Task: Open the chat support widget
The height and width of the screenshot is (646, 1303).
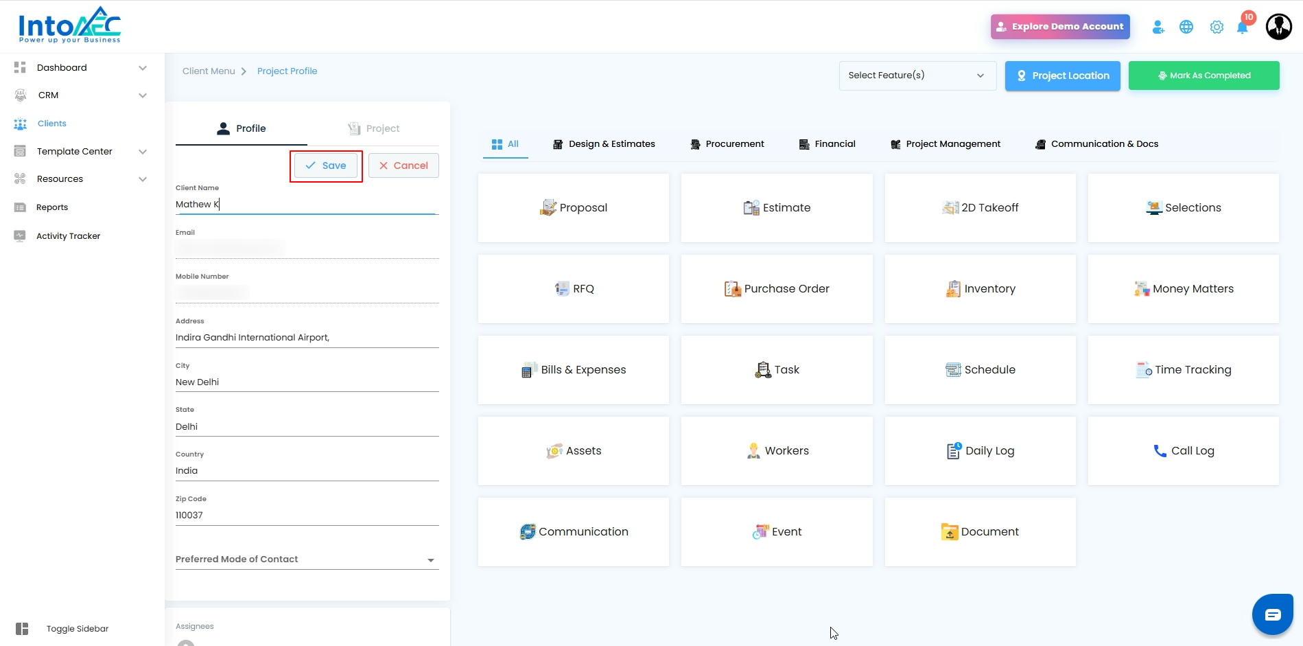Action: click(x=1273, y=614)
